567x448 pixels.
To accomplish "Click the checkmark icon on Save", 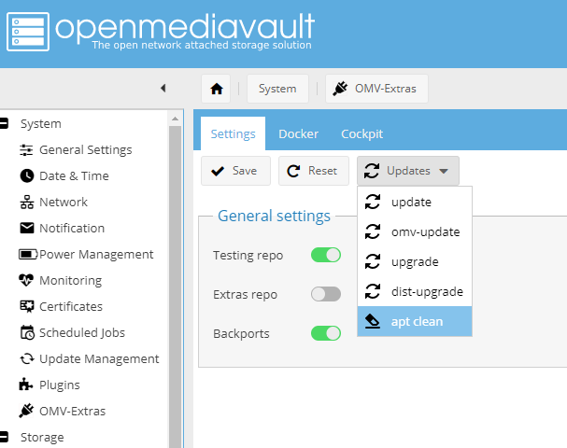I will point(218,171).
